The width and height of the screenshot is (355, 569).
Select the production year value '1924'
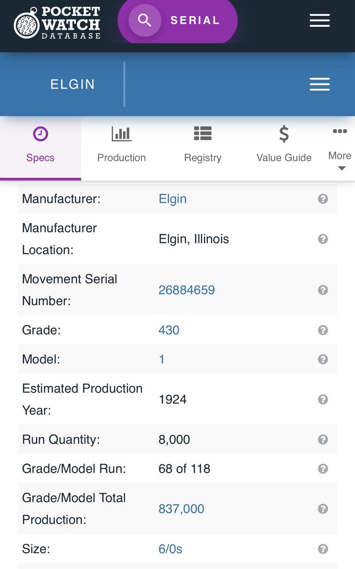[172, 400]
